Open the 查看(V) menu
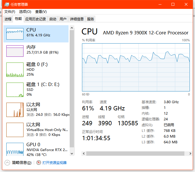The height and width of the screenshot is (172, 195). pyautogui.click(x=41, y=12)
